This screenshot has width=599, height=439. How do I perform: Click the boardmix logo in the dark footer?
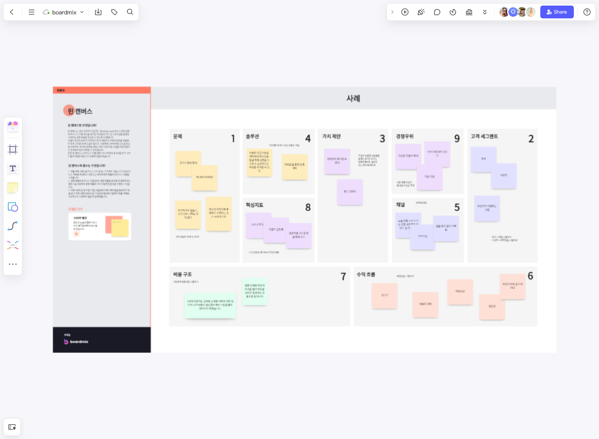pyautogui.click(x=76, y=342)
